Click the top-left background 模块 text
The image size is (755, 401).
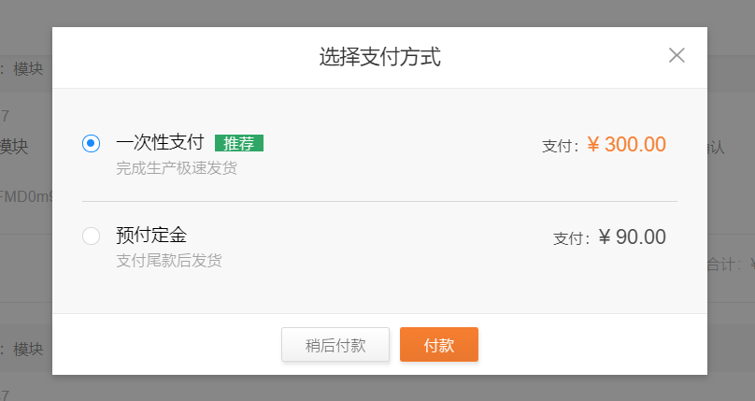tap(28, 69)
